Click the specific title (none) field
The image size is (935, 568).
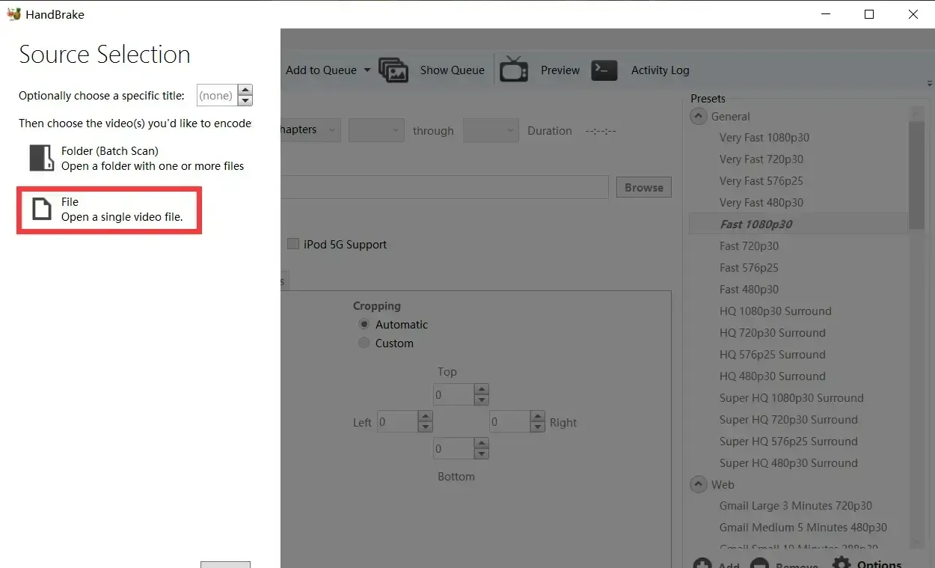coord(217,95)
